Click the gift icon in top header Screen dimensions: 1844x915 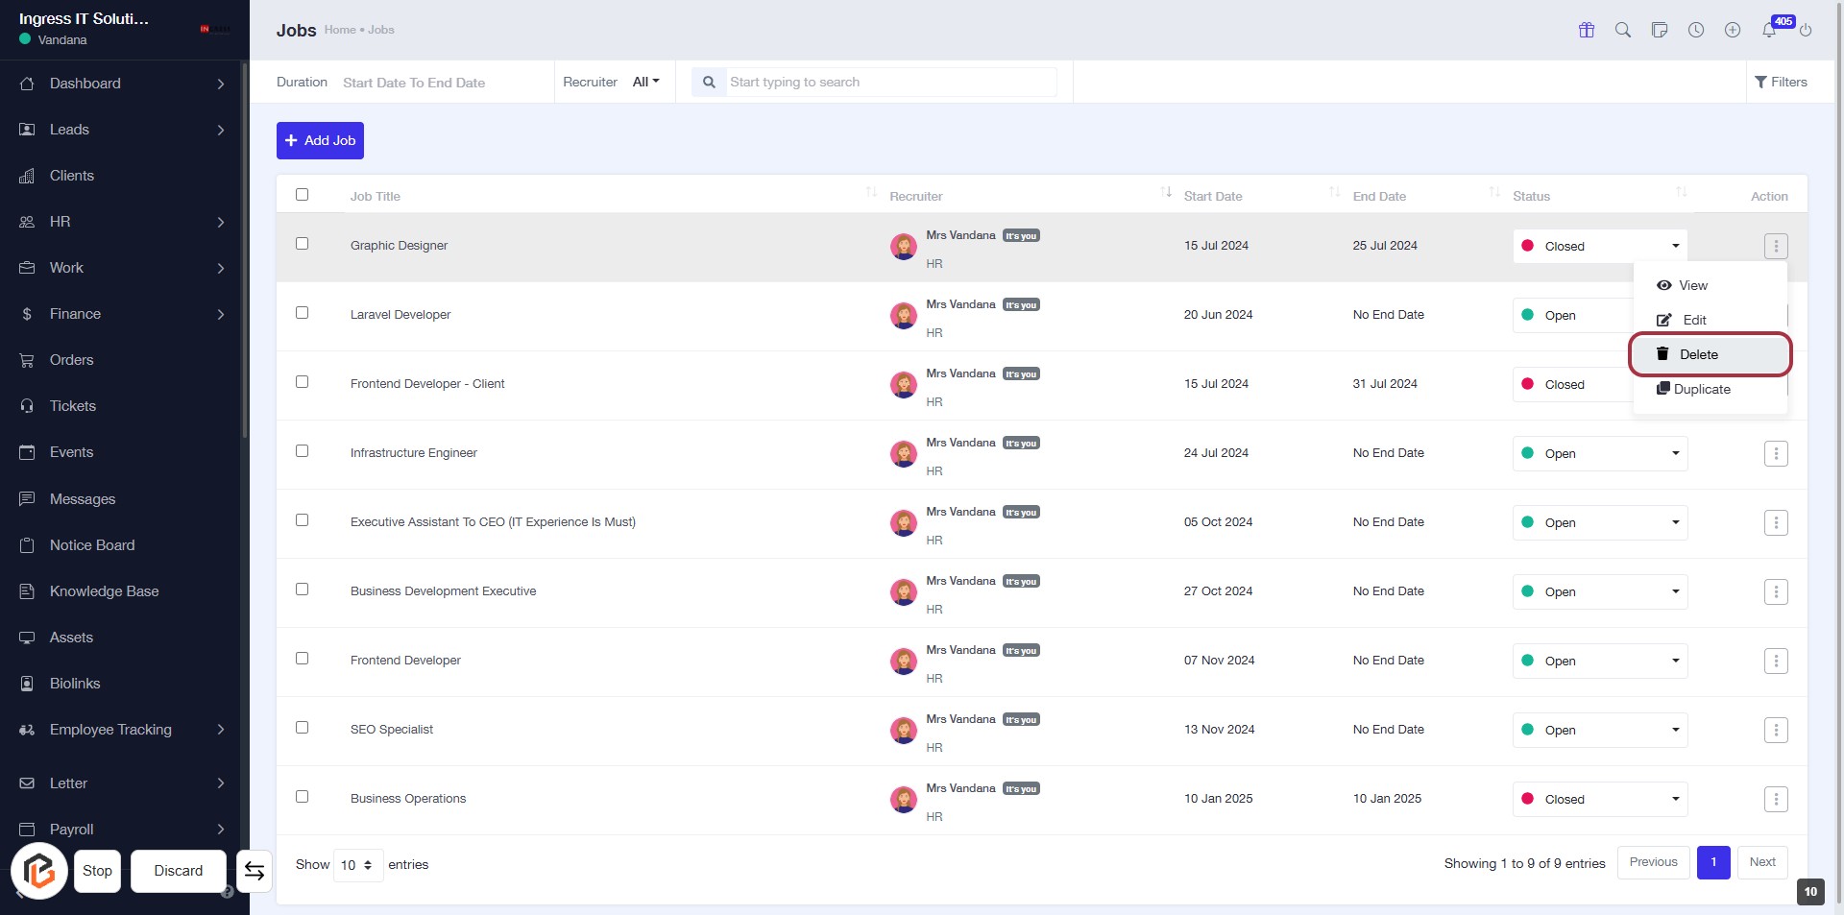(x=1587, y=30)
